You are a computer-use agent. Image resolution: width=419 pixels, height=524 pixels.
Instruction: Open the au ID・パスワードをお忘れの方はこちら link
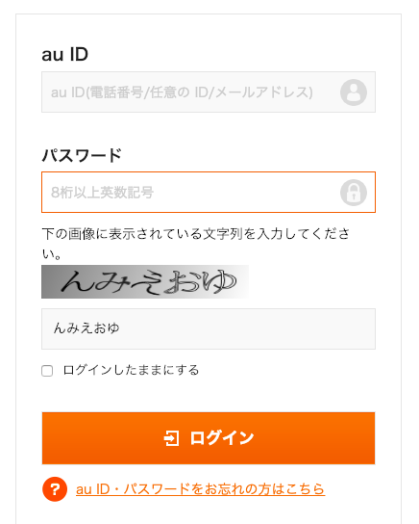(x=200, y=489)
